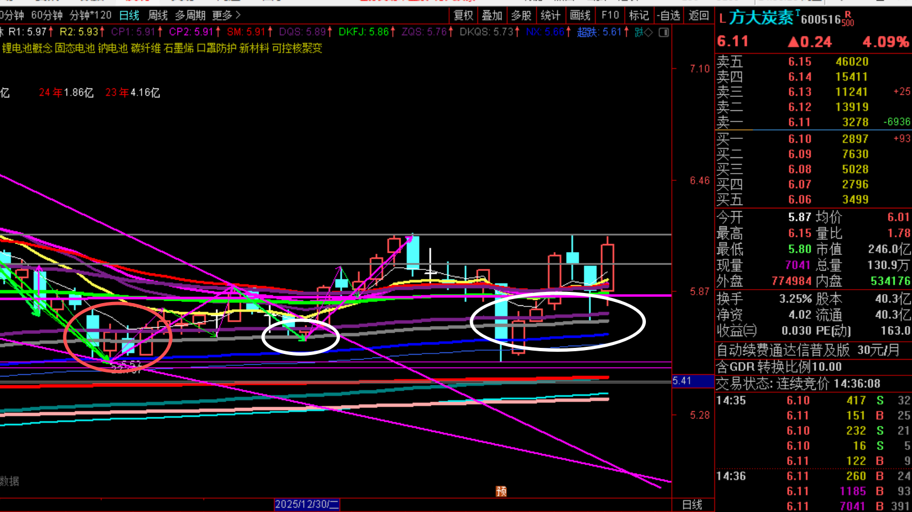Click the 14:35 trade at 6.10 volume 417
Image resolution: width=912 pixels, height=512 pixels.
(x=813, y=401)
